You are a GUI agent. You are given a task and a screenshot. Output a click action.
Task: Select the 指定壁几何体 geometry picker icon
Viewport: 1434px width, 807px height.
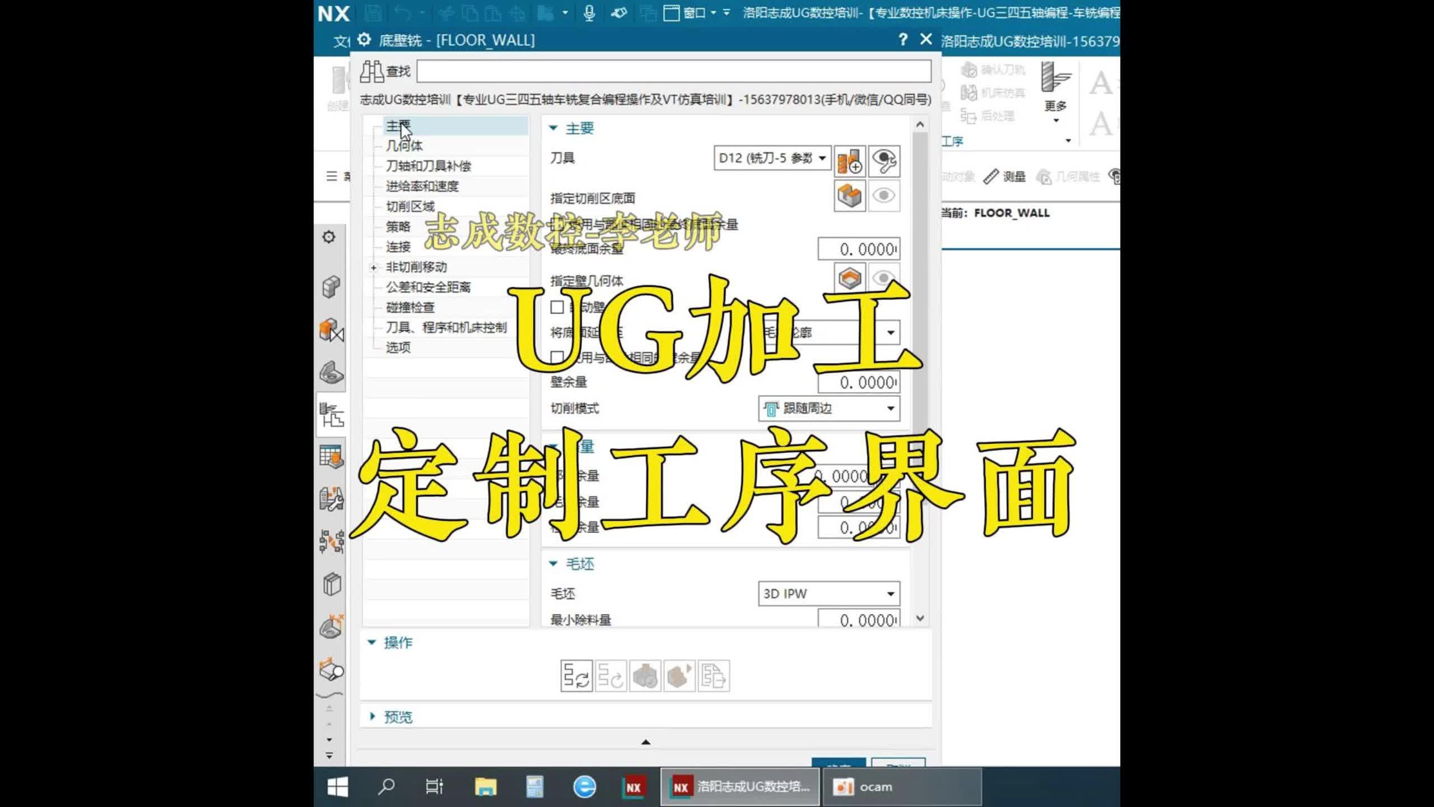coord(849,278)
